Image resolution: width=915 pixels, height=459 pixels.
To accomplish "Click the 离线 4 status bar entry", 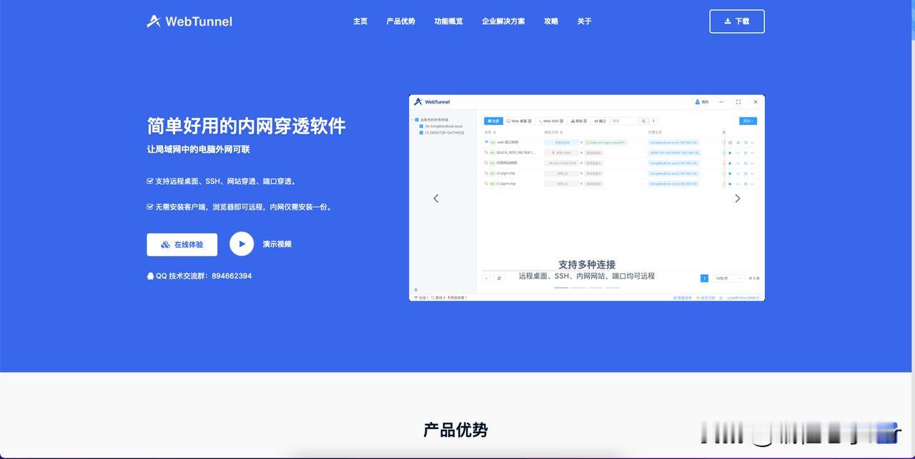I will (438, 298).
